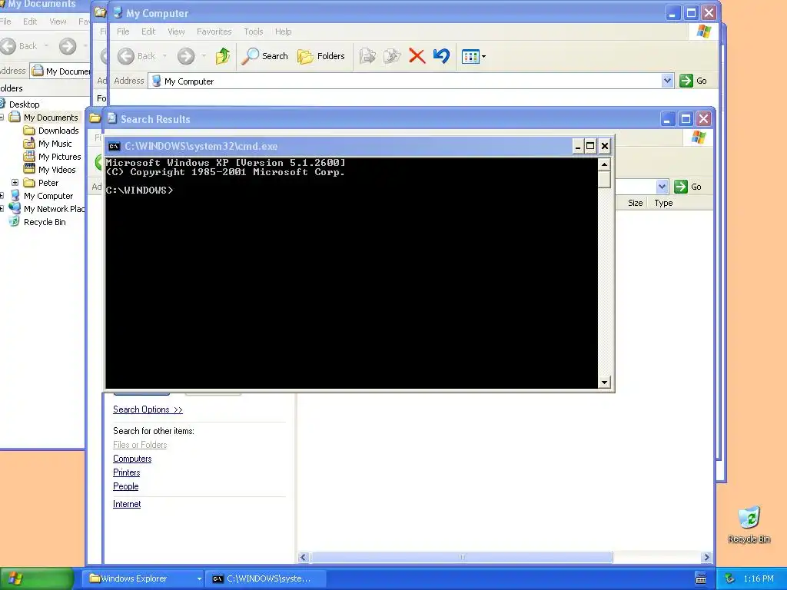Toggle Folders pane in My Computer toolbar
The height and width of the screenshot is (590, 787).
click(x=321, y=56)
